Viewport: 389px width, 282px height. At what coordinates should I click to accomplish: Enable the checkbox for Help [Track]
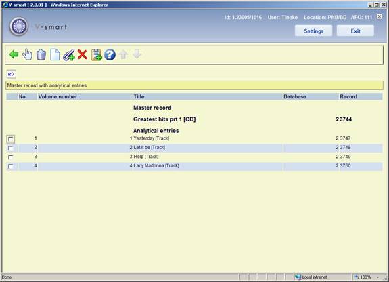pos(11,157)
